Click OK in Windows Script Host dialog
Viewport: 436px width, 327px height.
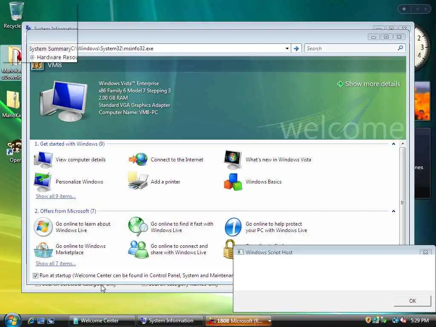[412, 301]
